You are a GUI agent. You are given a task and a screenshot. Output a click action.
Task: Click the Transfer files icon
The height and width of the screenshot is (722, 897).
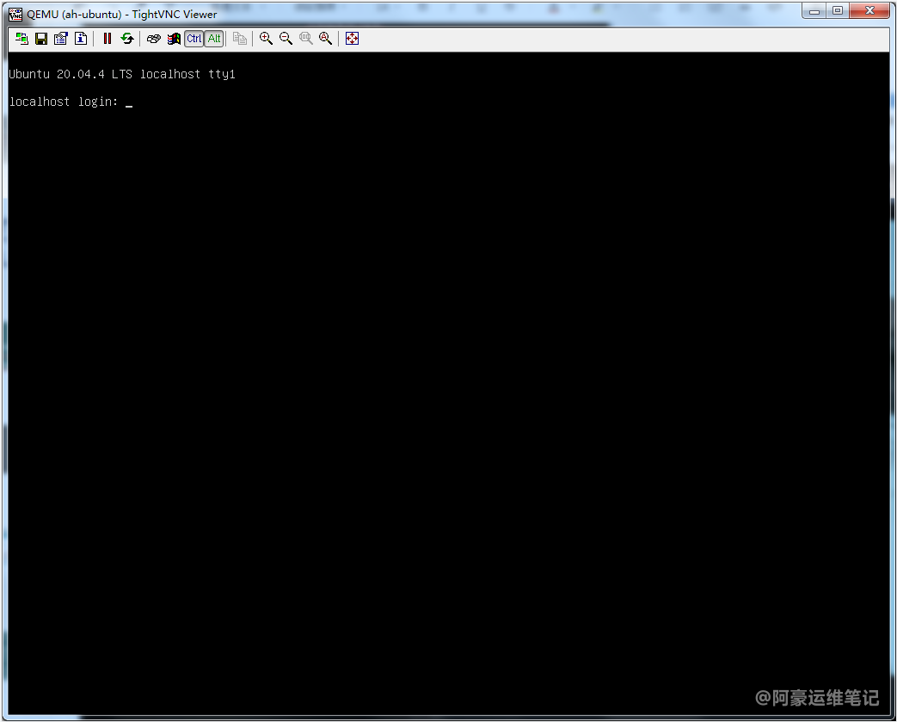tap(240, 39)
